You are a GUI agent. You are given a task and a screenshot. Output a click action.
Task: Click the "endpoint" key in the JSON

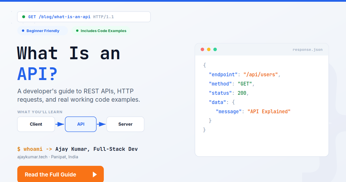point(223,75)
